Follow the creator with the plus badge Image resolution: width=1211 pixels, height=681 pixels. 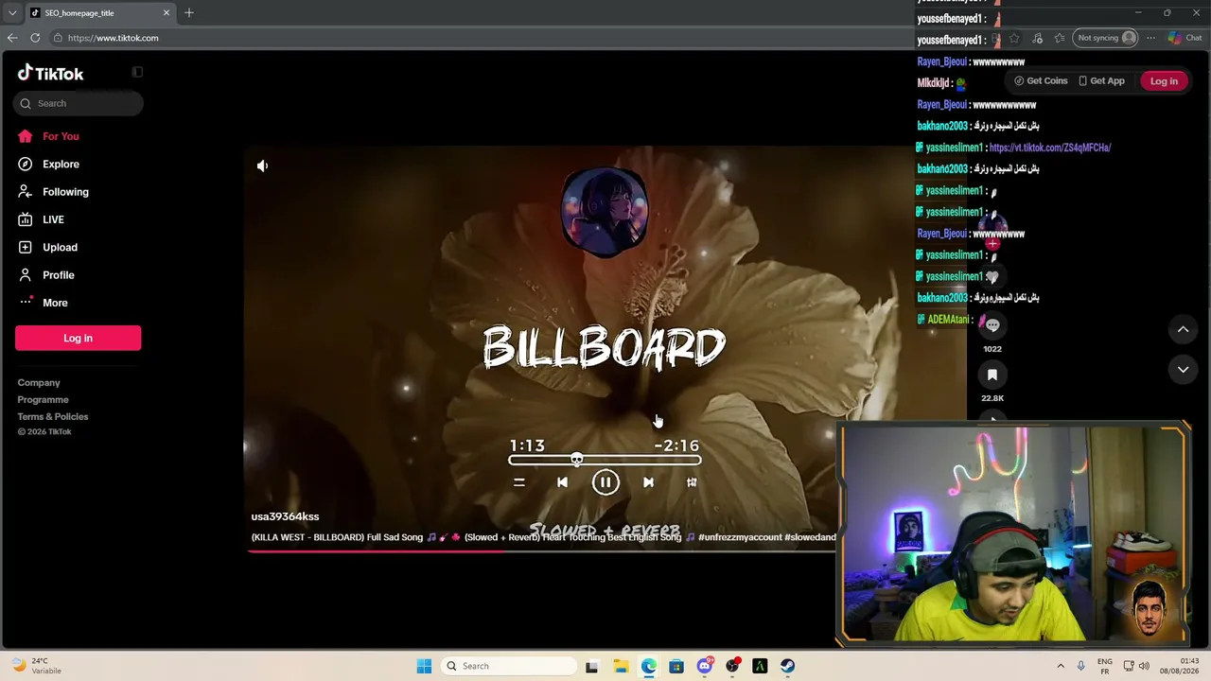(x=992, y=244)
